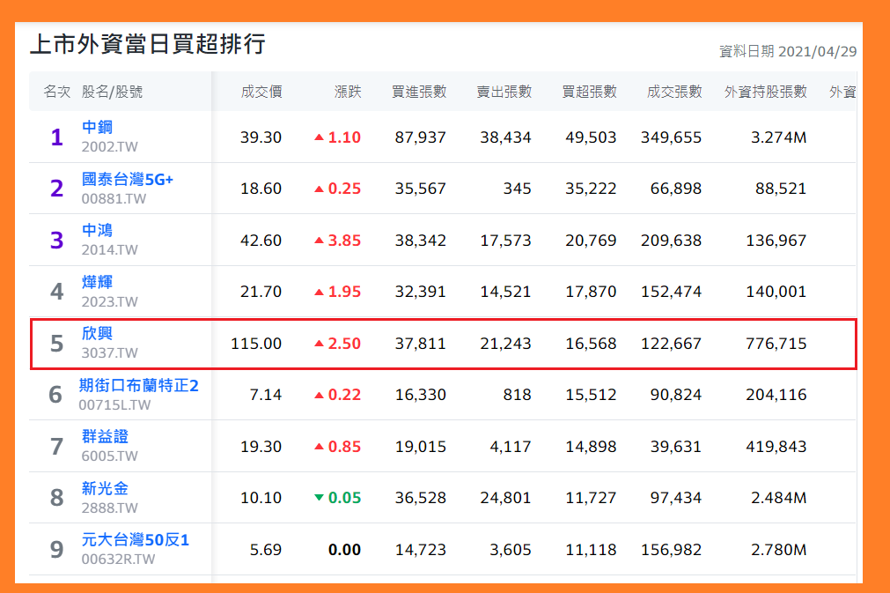Click the stock code 00715L.TW
The image size is (890, 593).
[x=114, y=405]
